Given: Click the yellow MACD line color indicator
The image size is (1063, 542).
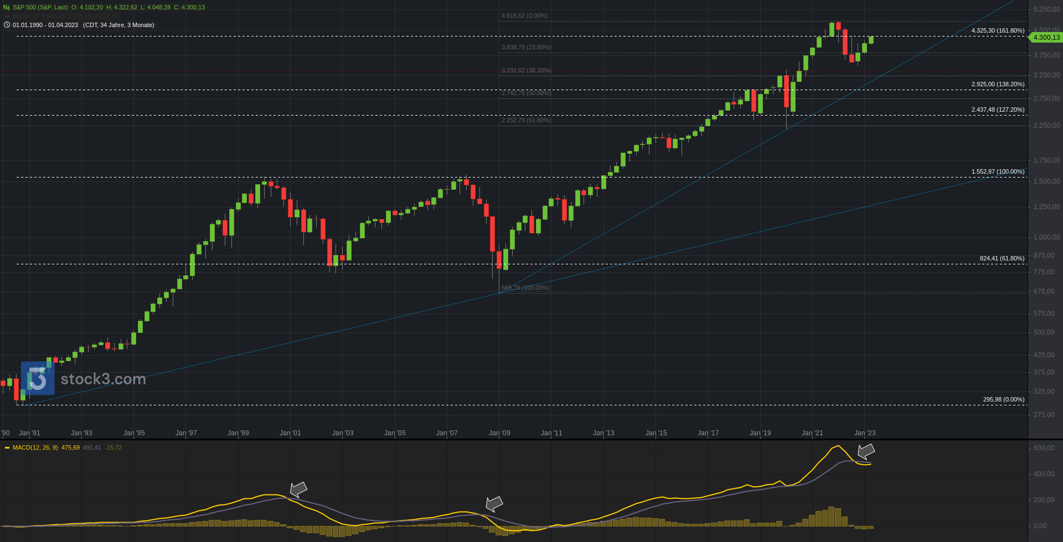Looking at the screenshot, I should (x=7, y=447).
